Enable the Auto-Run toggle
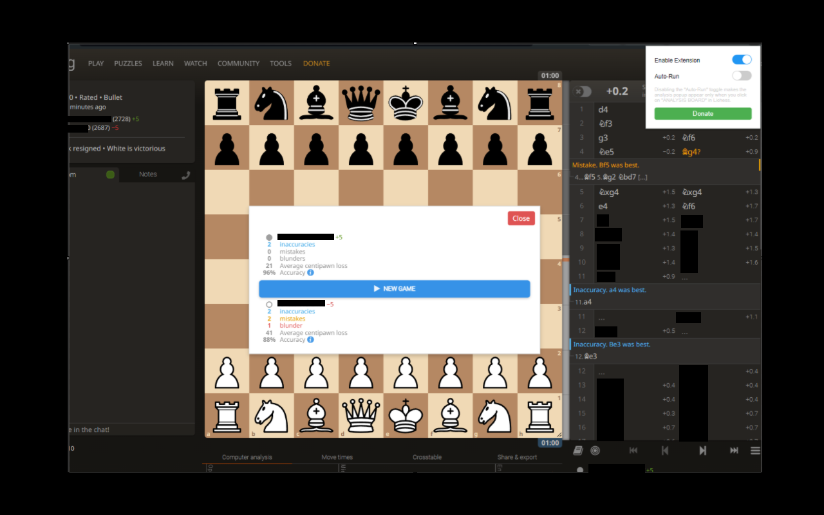This screenshot has height=515, width=824. coord(742,75)
